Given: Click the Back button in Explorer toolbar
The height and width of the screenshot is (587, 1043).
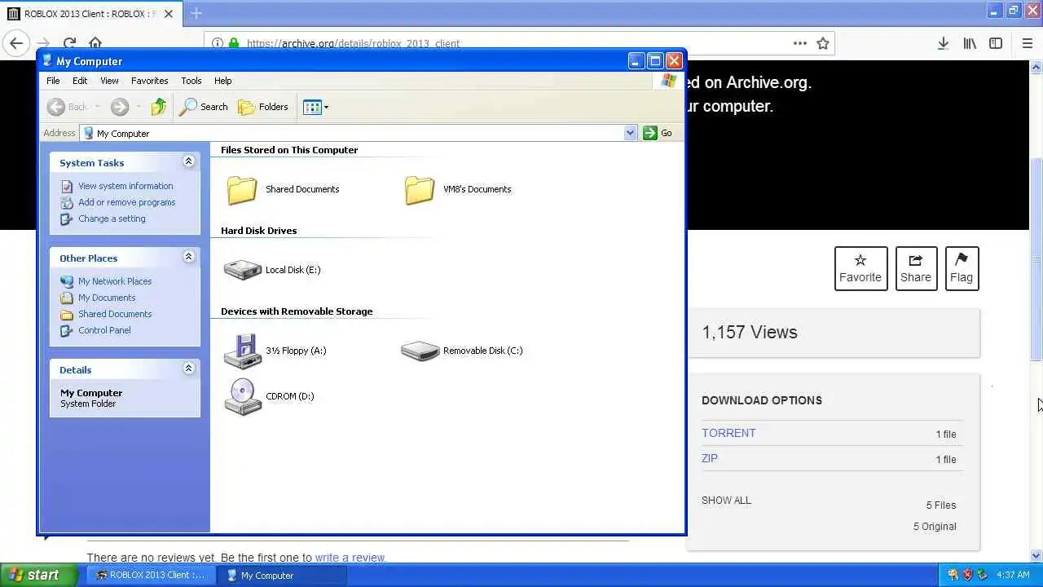Looking at the screenshot, I should point(68,107).
